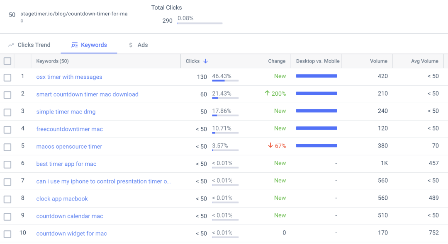Screen dimensions: 448x244
Task: Click the Clicks Trend chart icon
Action: 11,45
